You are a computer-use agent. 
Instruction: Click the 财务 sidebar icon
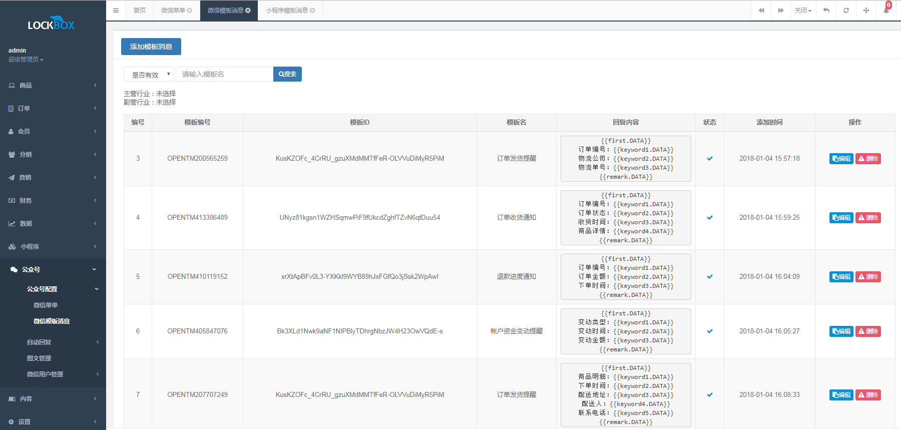(x=12, y=201)
